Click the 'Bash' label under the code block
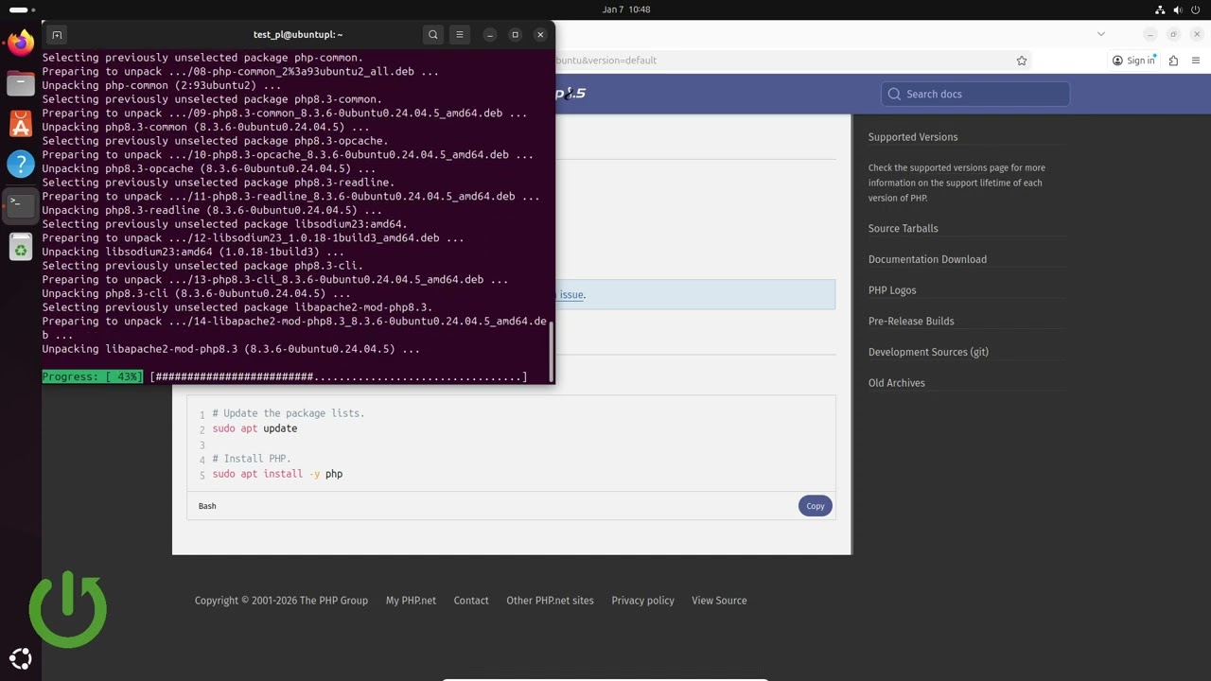The image size is (1211, 681). [207, 506]
